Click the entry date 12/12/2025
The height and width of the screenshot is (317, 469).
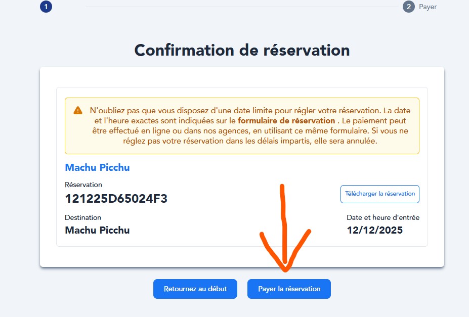pos(375,230)
